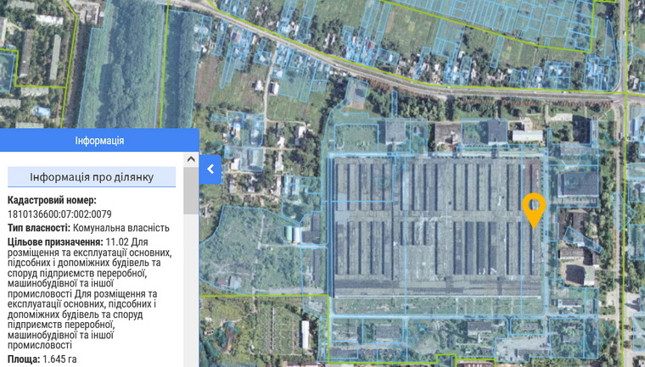Click apartment buildings in top-left corner
Viewport: 645px width, 367px height.
[x=30, y=51]
